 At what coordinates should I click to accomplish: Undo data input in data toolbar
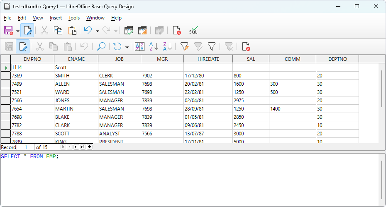click(84, 46)
